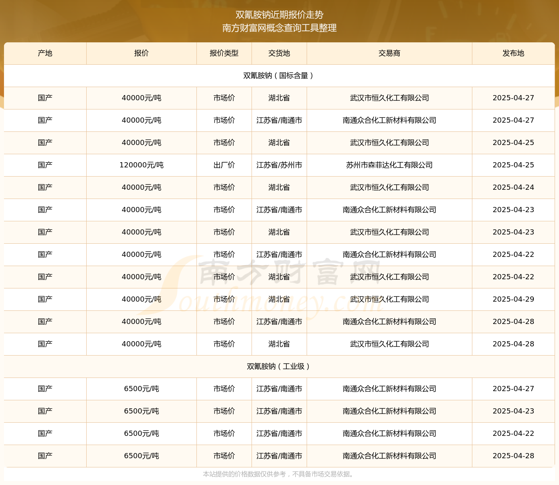Click the 交货地 column header
The width and height of the screenshot is (559, 485).
[x=279, y=53]
